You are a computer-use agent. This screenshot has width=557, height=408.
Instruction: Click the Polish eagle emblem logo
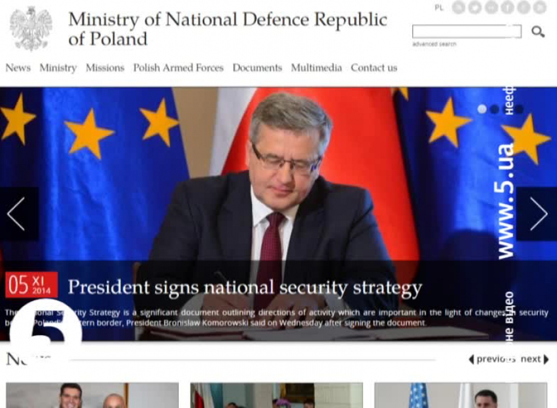tap(31, 28)
